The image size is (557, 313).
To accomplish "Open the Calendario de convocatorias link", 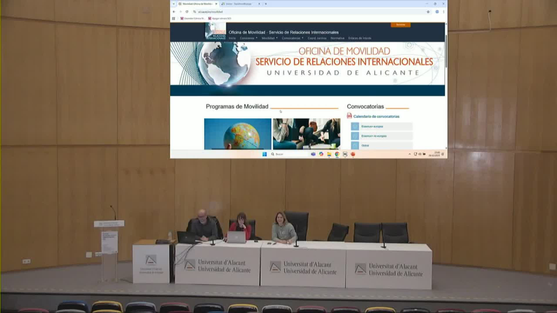I will 376,117.
